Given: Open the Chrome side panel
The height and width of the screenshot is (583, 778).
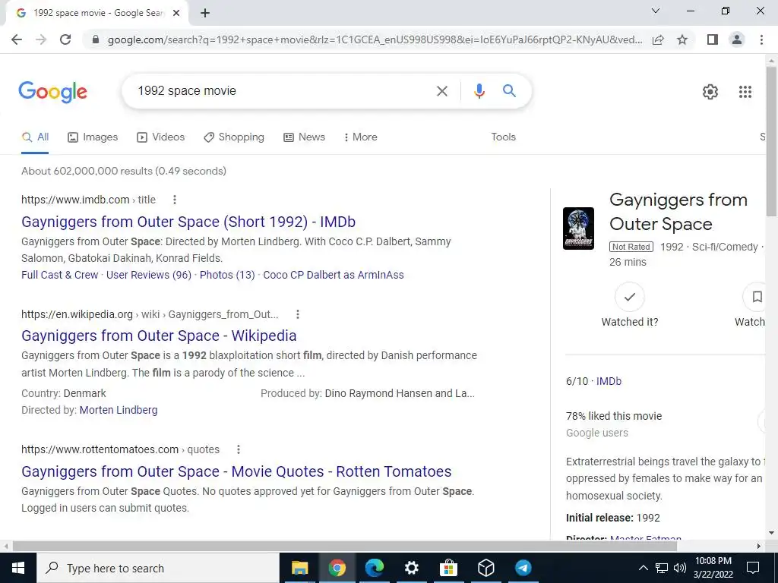Looking at the screenshot, I should pos(713,39).
